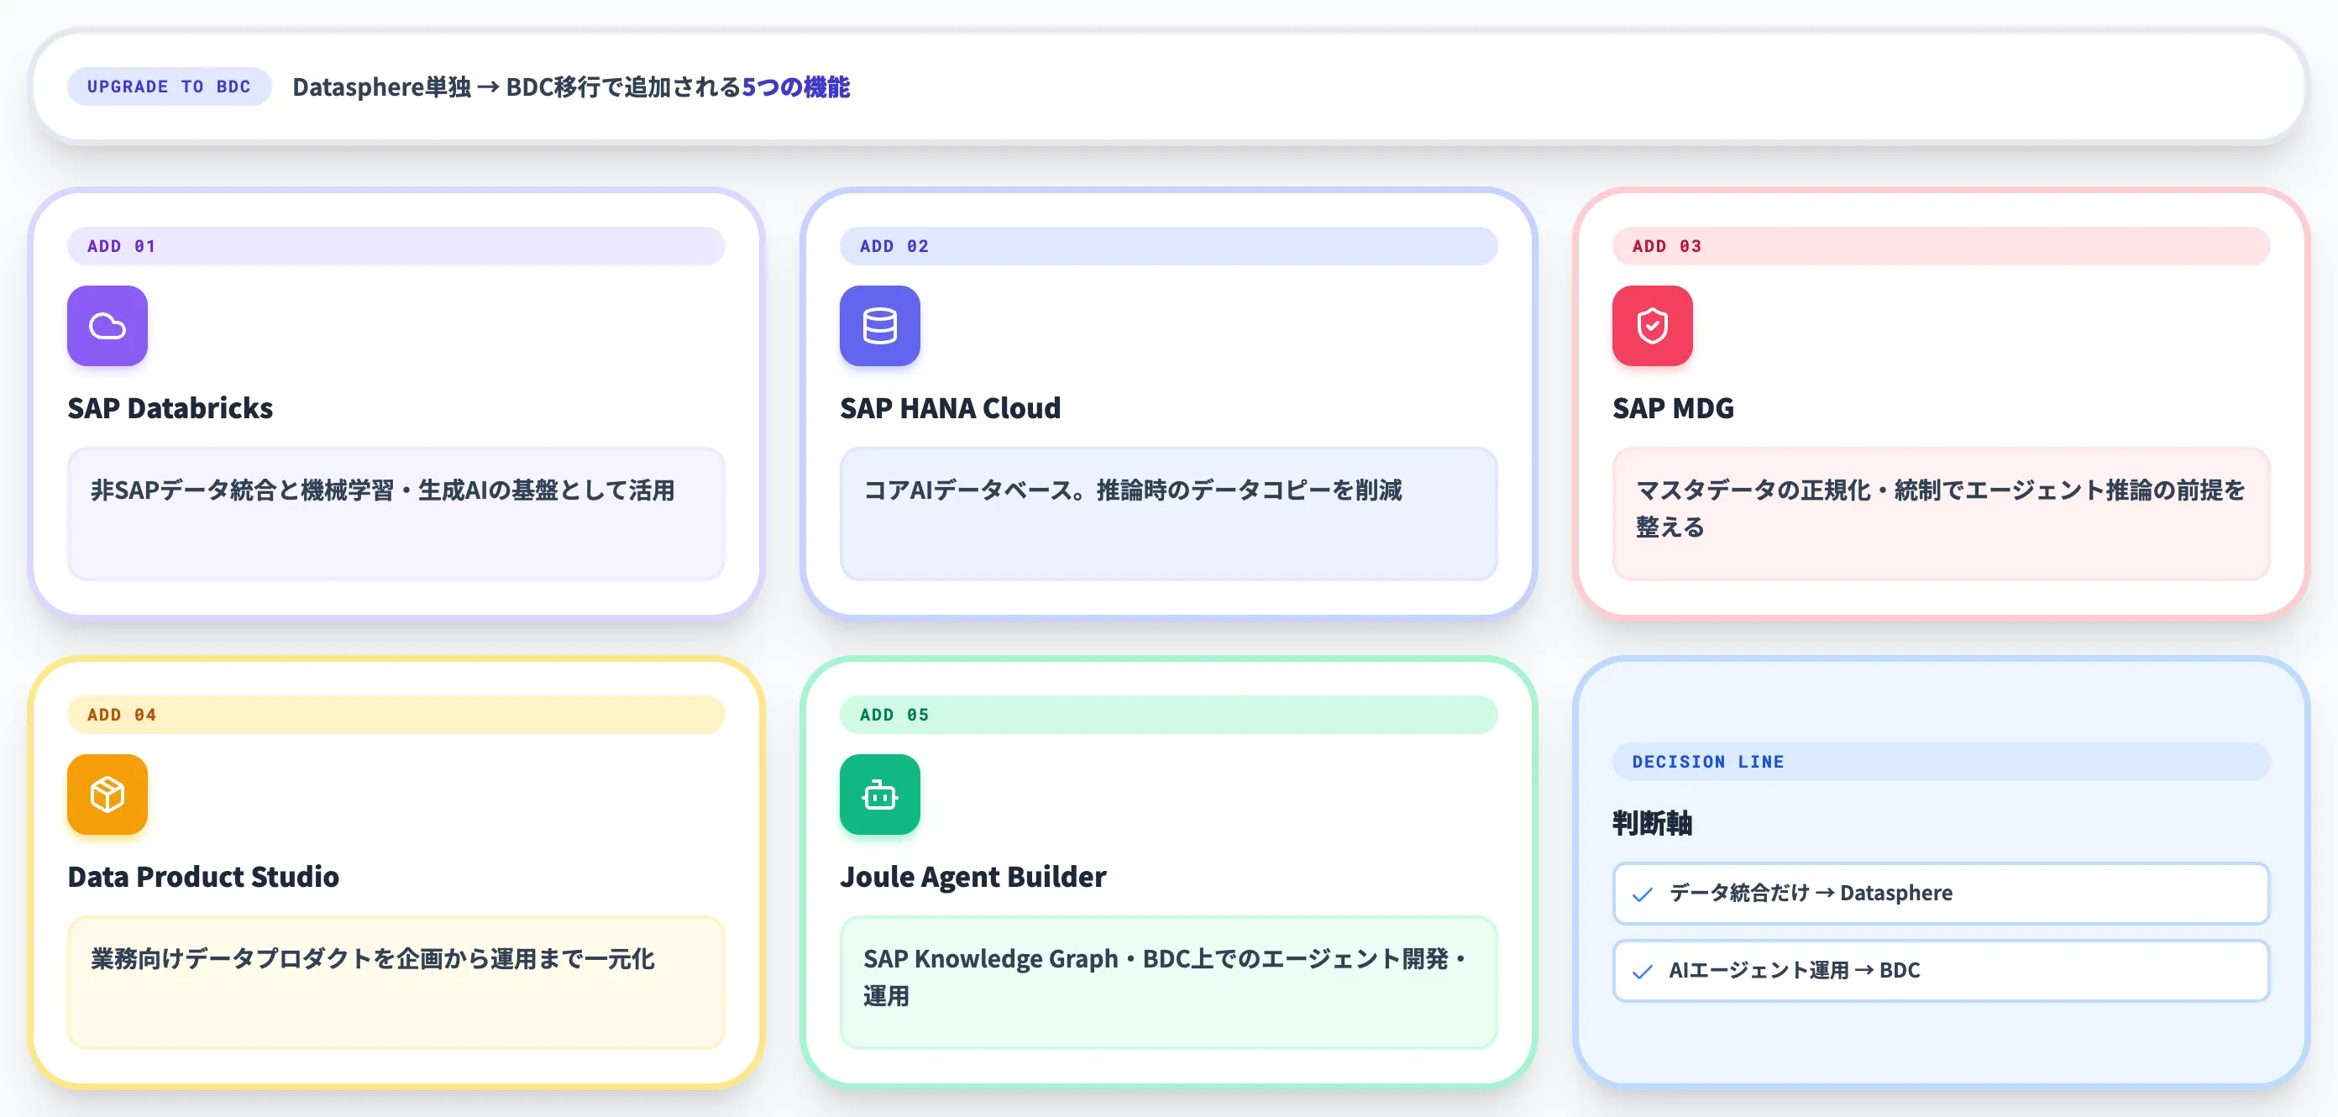Click the orange box icon for Data Product Studio
The image size is (2338, 1117).
[x=107, y=794]
